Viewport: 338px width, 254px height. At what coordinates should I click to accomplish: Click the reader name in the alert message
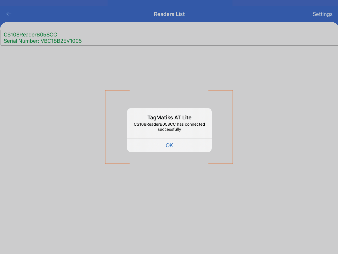click(x=155, y=124)
